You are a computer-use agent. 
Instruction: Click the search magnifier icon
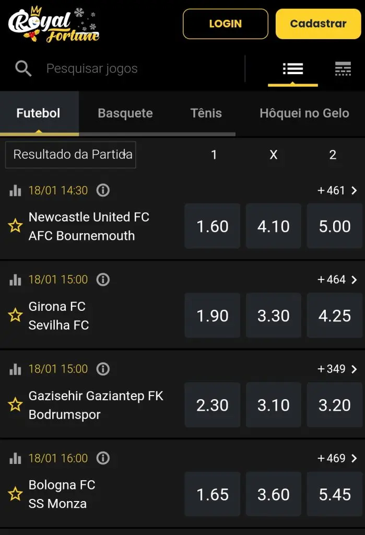point(22,68)
